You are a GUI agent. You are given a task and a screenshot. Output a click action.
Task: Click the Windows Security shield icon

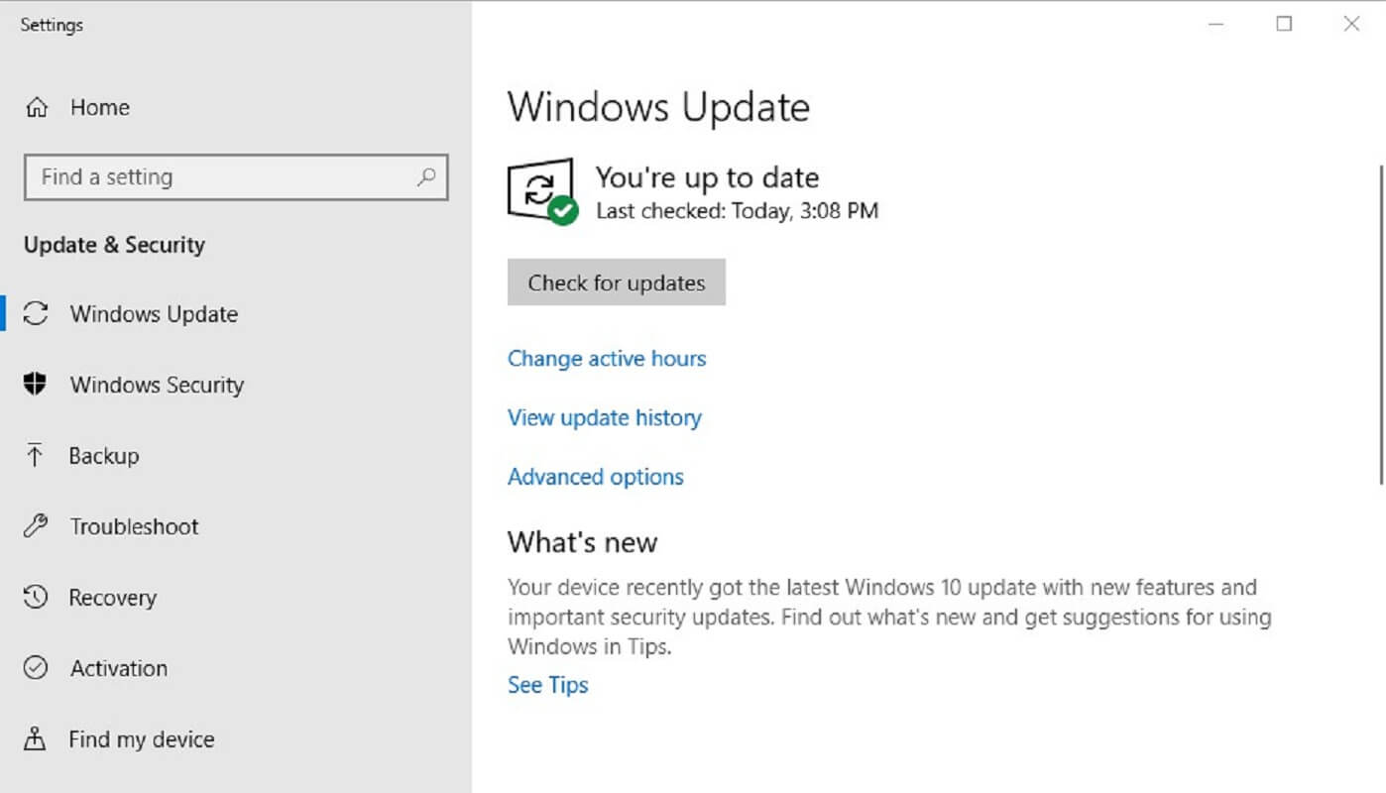[x=36, y=385]
